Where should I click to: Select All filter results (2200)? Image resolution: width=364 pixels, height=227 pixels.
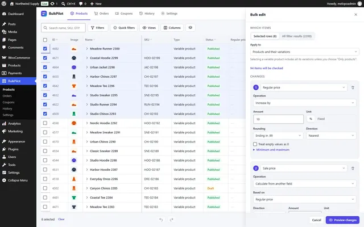point(297,36)
